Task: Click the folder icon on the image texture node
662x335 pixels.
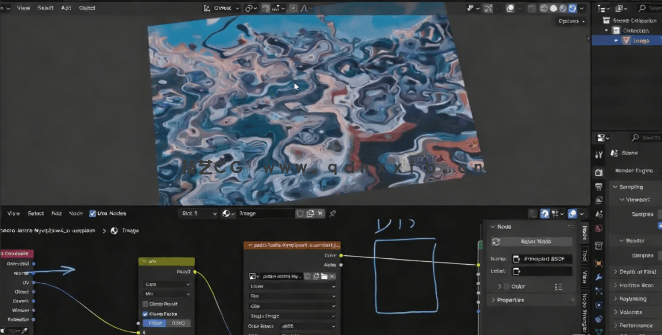Action: [325, 276]
